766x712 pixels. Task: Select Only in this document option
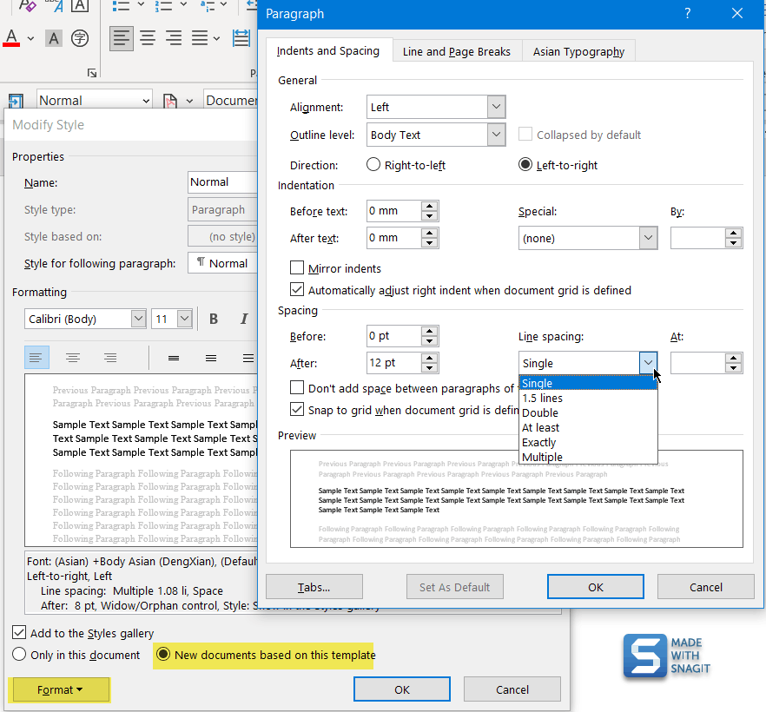pos(19,654)
